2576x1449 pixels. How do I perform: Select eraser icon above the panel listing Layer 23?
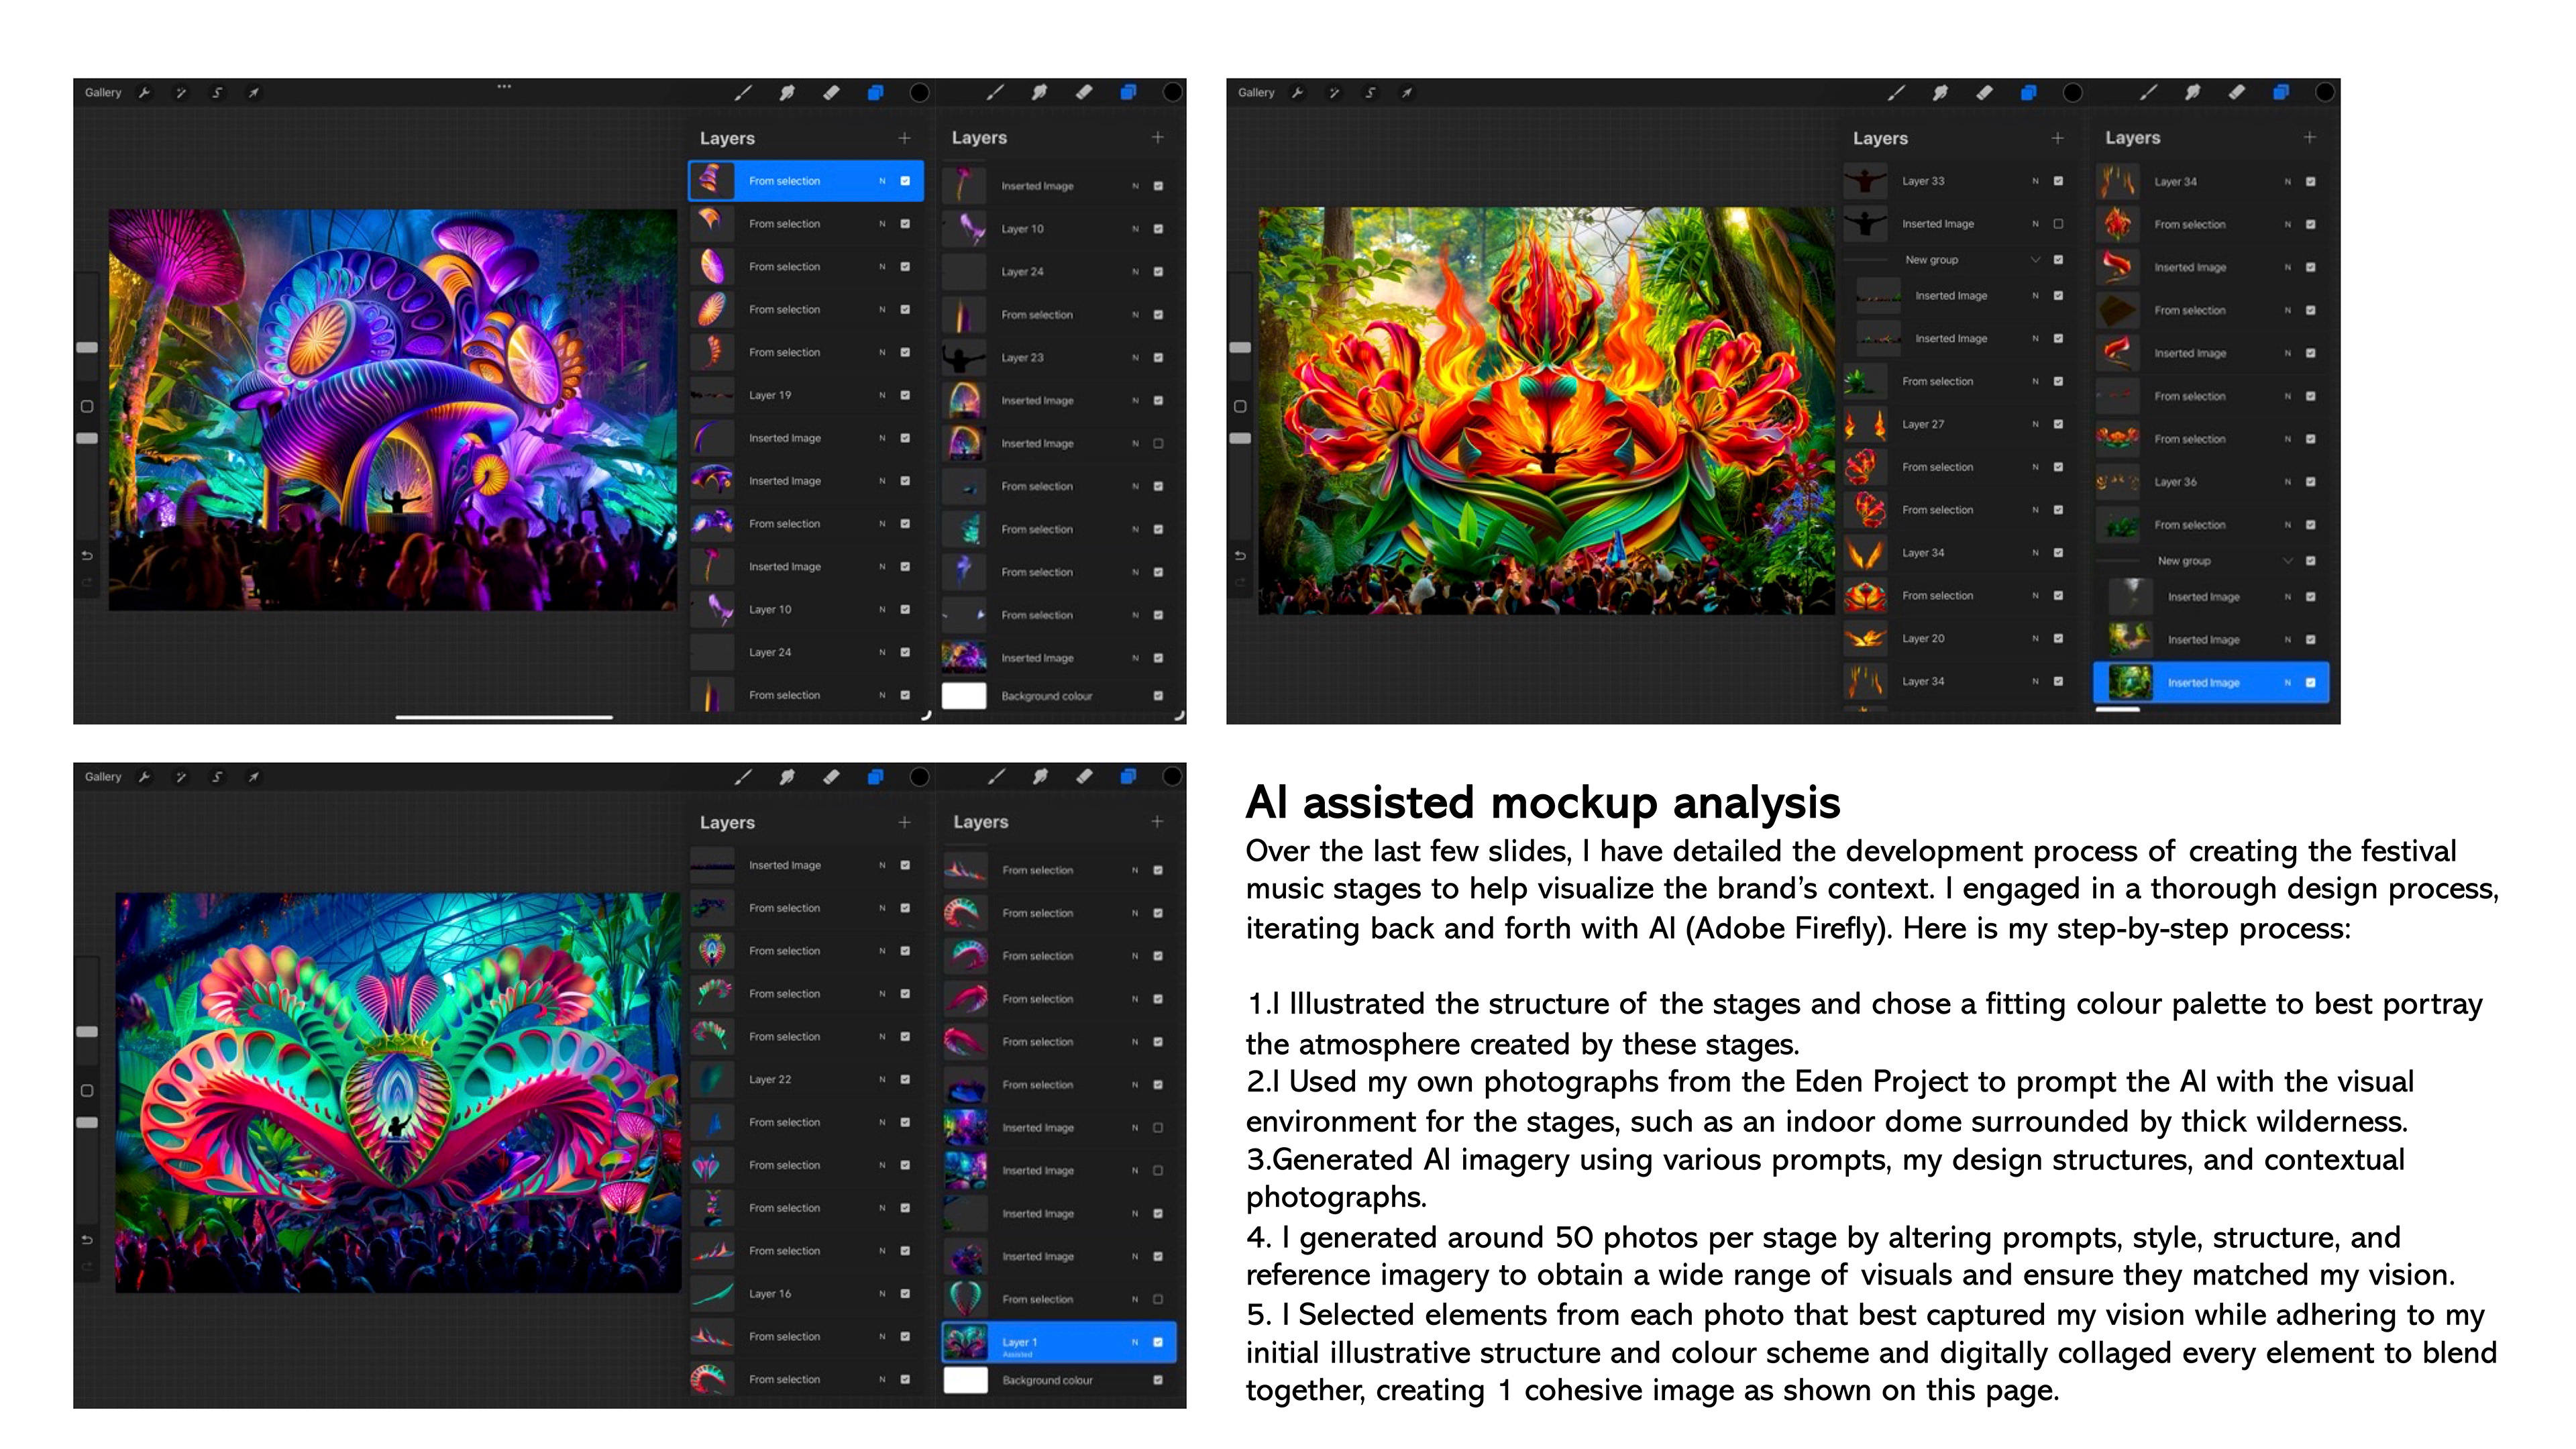coord(1084,92)
